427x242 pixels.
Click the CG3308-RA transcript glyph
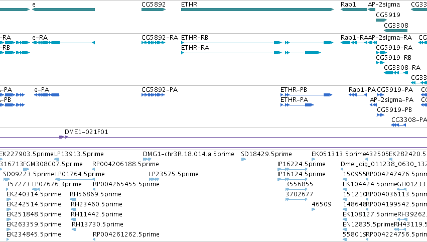pyautogui.click(x=396, y=73)
